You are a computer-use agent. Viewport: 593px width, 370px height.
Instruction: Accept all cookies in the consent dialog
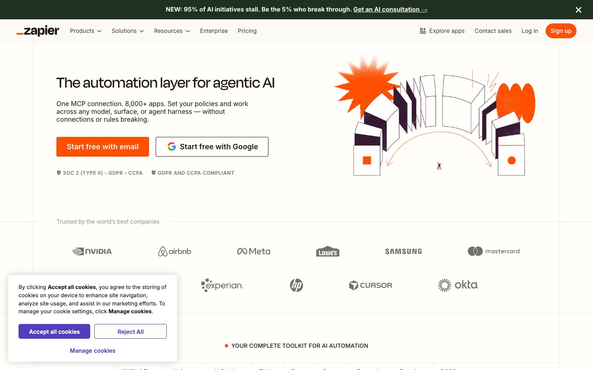pos(54,331)
